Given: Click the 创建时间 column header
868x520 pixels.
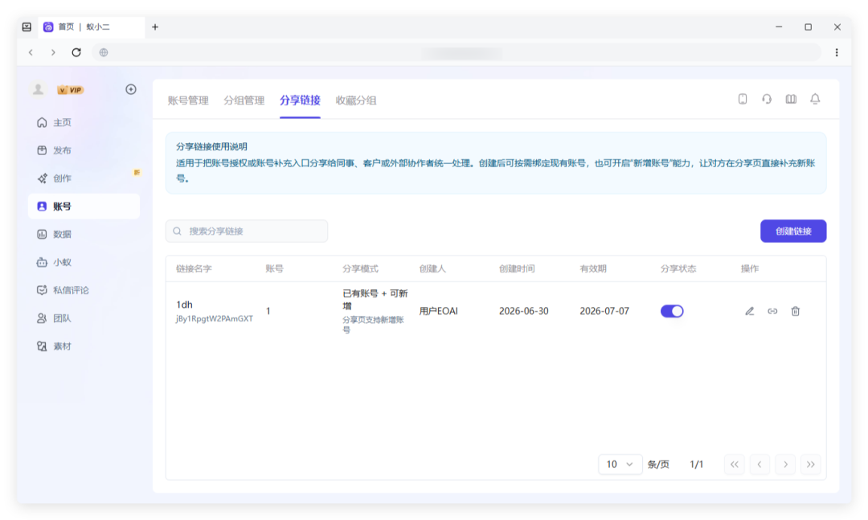Looking at the screenshot, I should pyautogui.click(x=517, y=268).
